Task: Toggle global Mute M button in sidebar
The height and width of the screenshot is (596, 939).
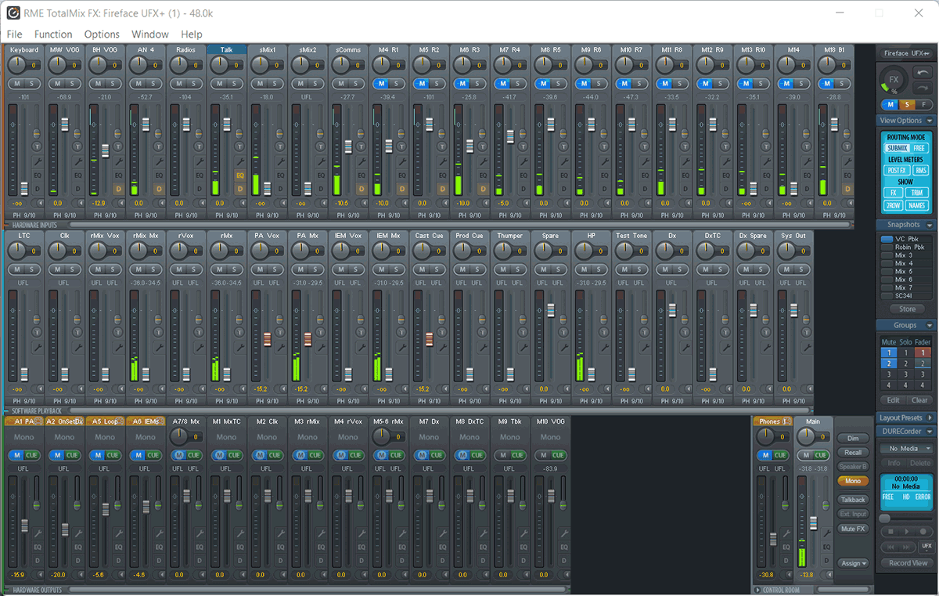Action: pyautogui.click(x=890, y=104)
